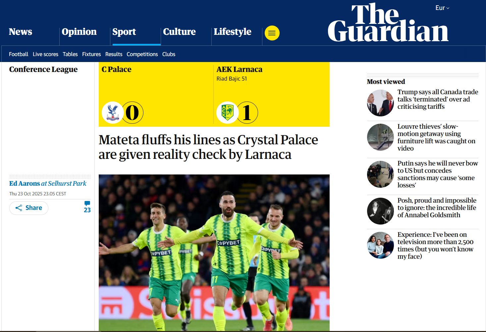This screenshot has width=486, height=332.
Task: Open the Opinion section tab
Action: 79,32
